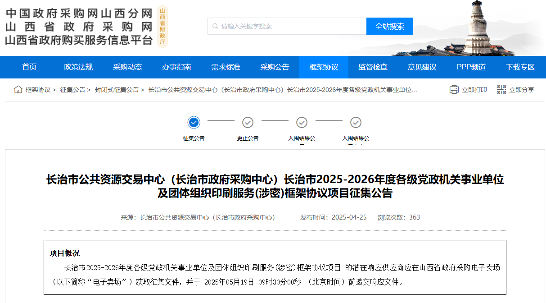This screenshot has width=546, height=303.
Task: Open the 首页 navigation tab
Action: click(29, 67)
